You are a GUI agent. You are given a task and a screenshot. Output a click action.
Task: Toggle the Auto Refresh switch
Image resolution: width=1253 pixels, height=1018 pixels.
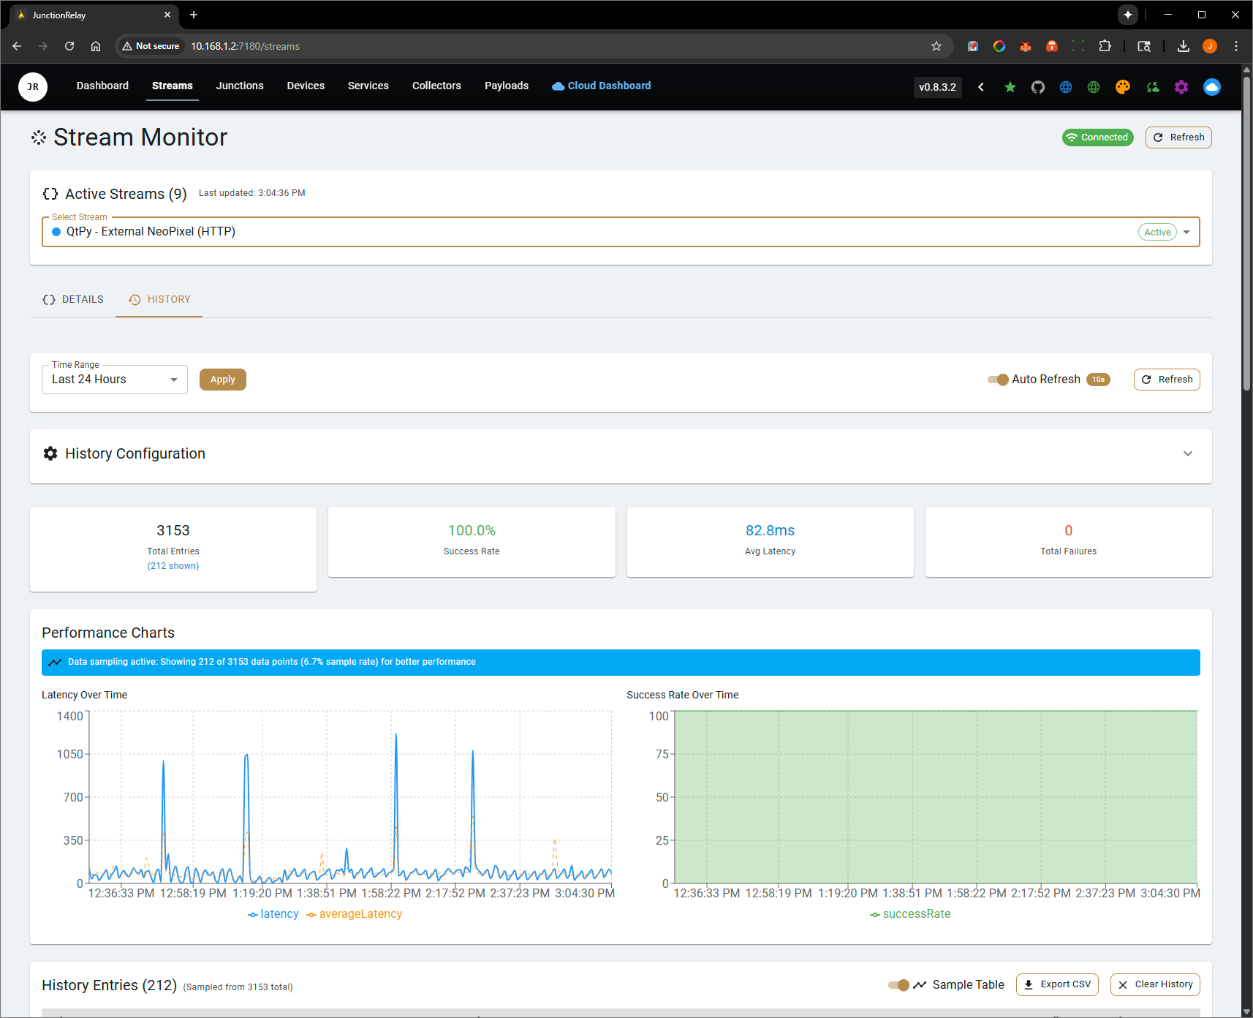[x=998, y=380]
